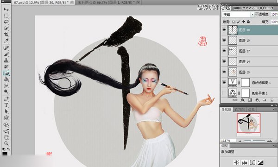This screenshot has height=167, width=278.
Task: Add a Brightness/Contrast adjustment
Action: click(237, 162)
